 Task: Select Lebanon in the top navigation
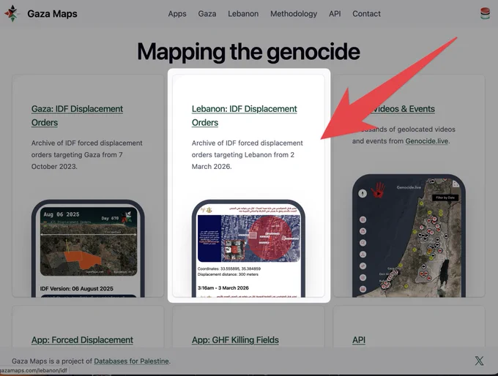coord(243,14)
